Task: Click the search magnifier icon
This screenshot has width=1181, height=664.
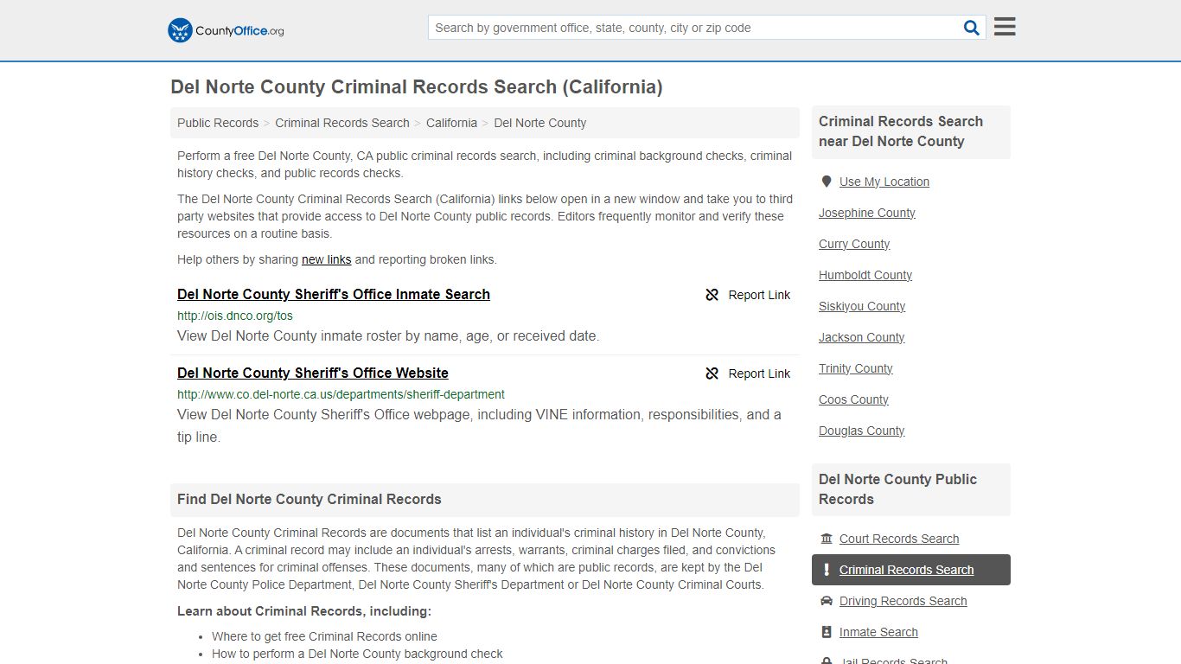Action: point(972,28)
